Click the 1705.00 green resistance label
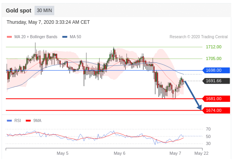 pos(214,58)
